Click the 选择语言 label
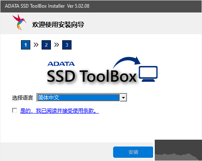Viewport: 202px width, 161px height. pyautogui.click(x=23, y=98)
